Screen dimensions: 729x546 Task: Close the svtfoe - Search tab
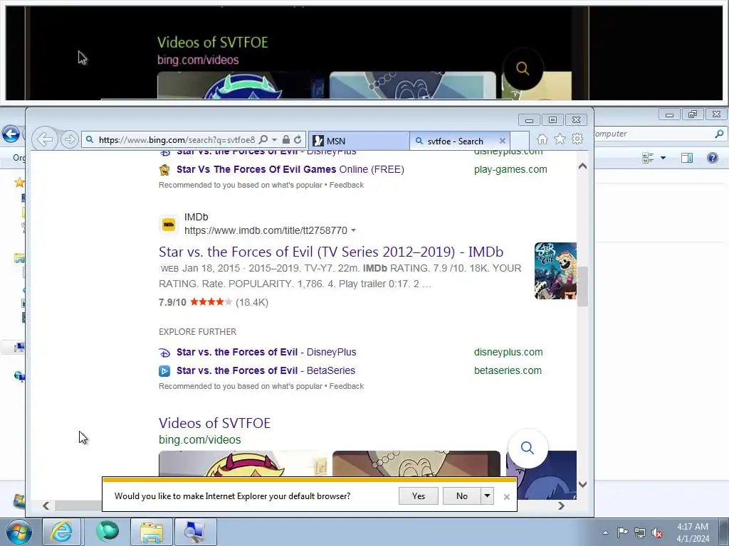point(503,141)
